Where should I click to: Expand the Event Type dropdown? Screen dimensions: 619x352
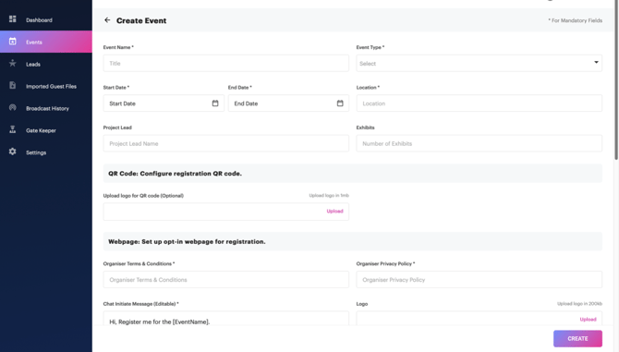[x=479, y=63]
